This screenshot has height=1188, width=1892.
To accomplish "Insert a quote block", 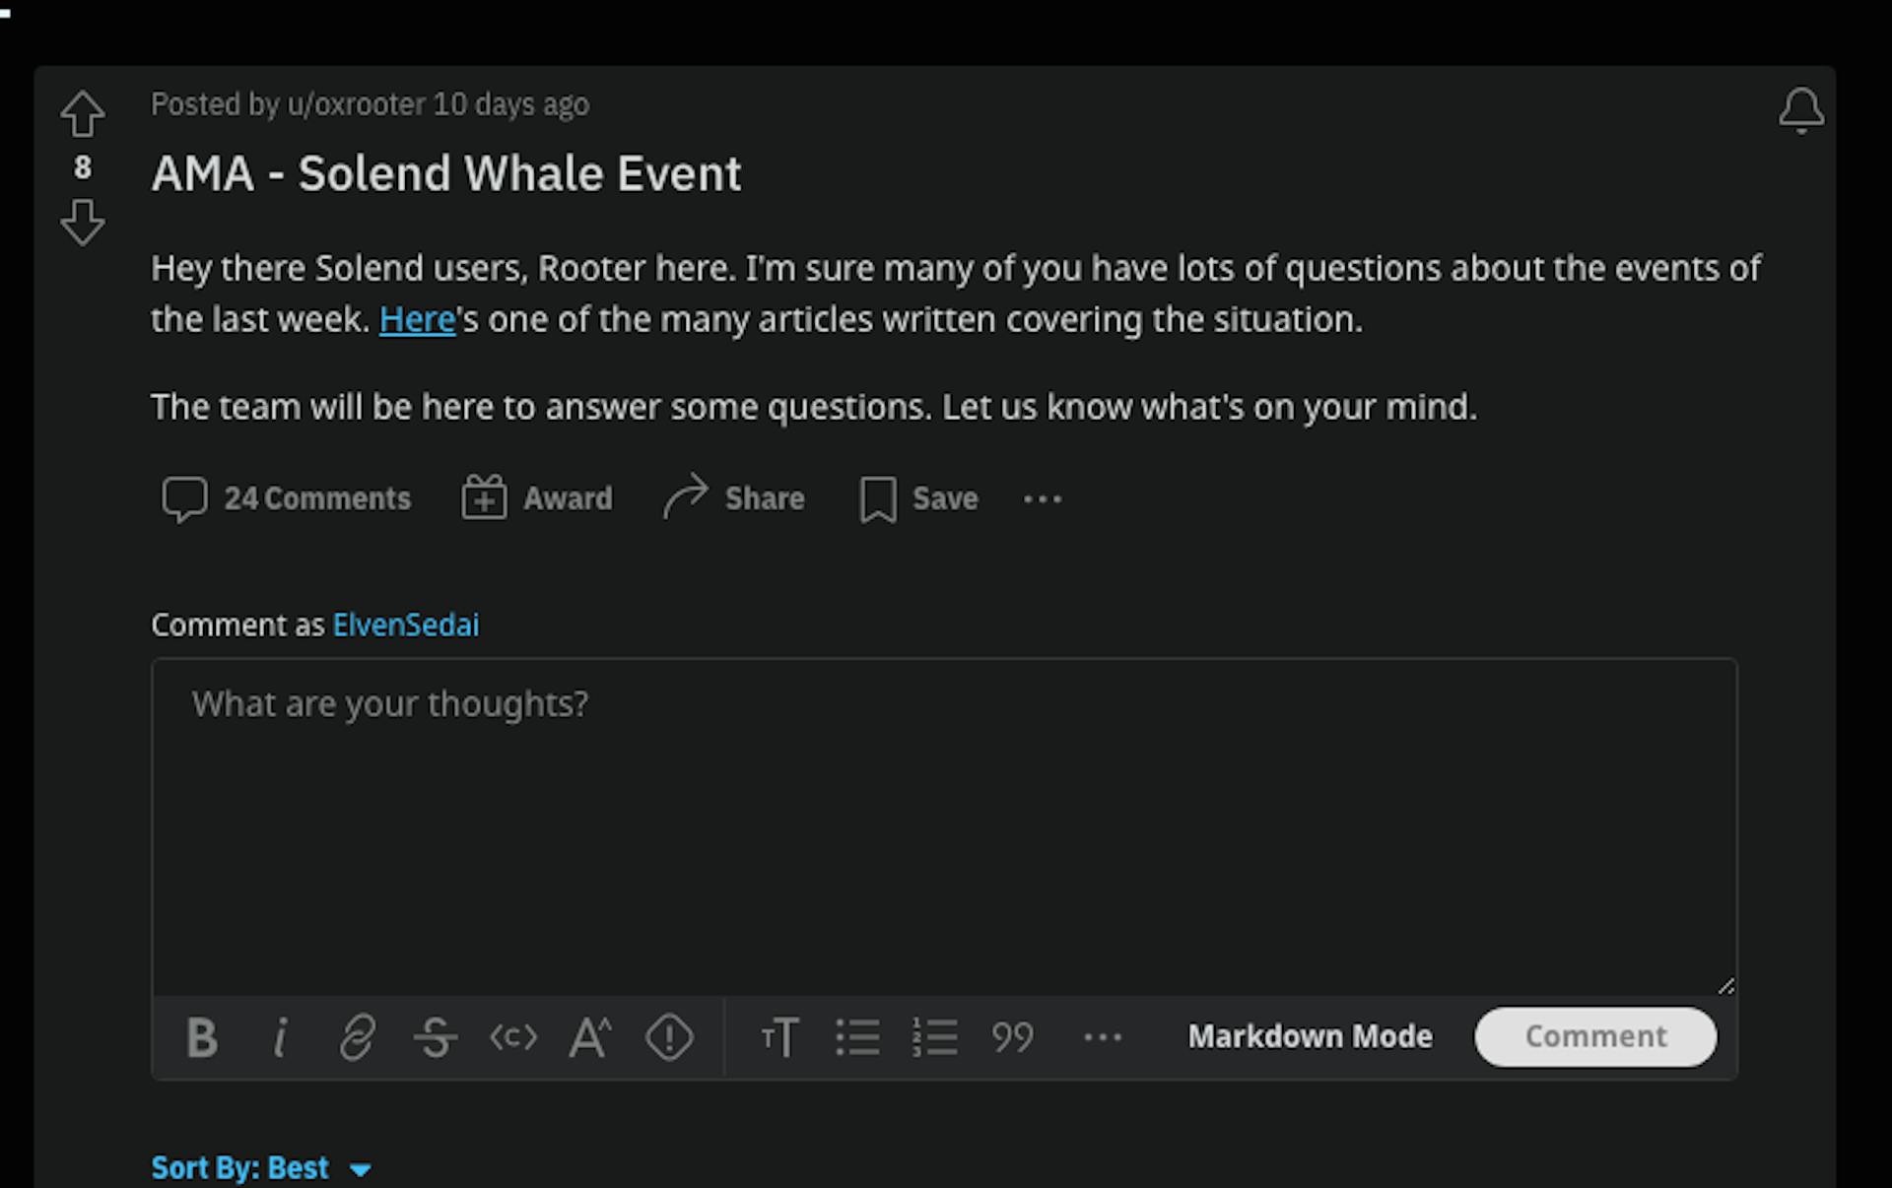I will pyautogui.click(x=1012, y=1037).
